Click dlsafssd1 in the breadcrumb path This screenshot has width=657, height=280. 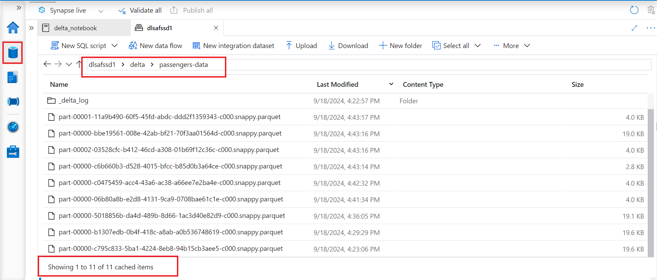coord(102,65)
